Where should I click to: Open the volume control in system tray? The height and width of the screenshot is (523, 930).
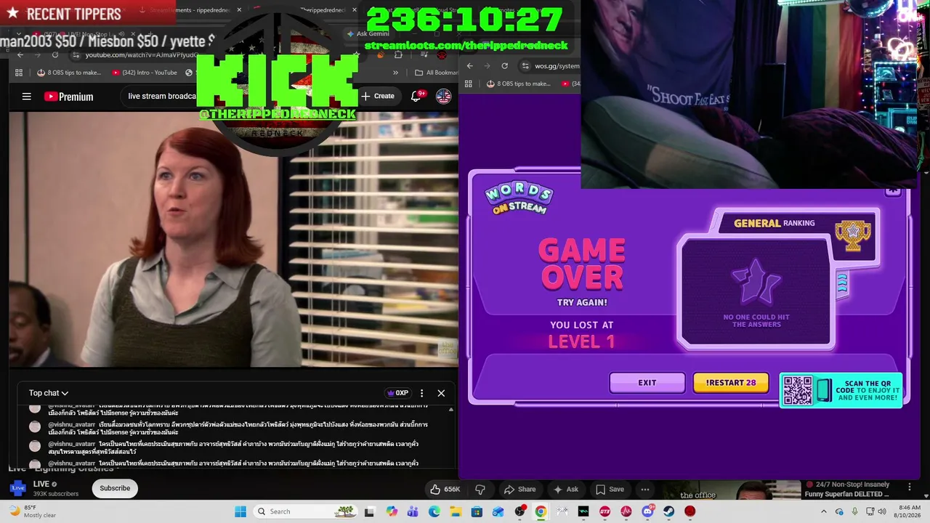click(x=881, y=511)
